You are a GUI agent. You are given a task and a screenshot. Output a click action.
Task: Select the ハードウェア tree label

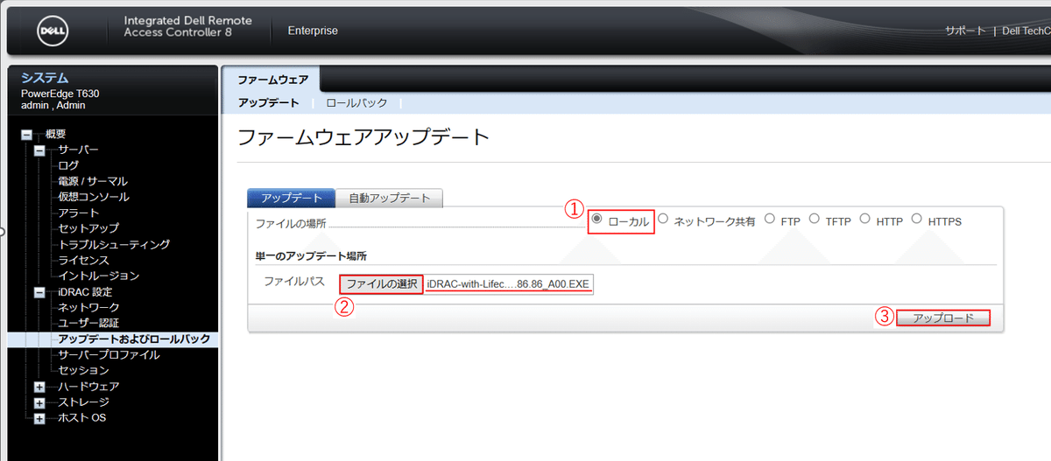point(88,387)
